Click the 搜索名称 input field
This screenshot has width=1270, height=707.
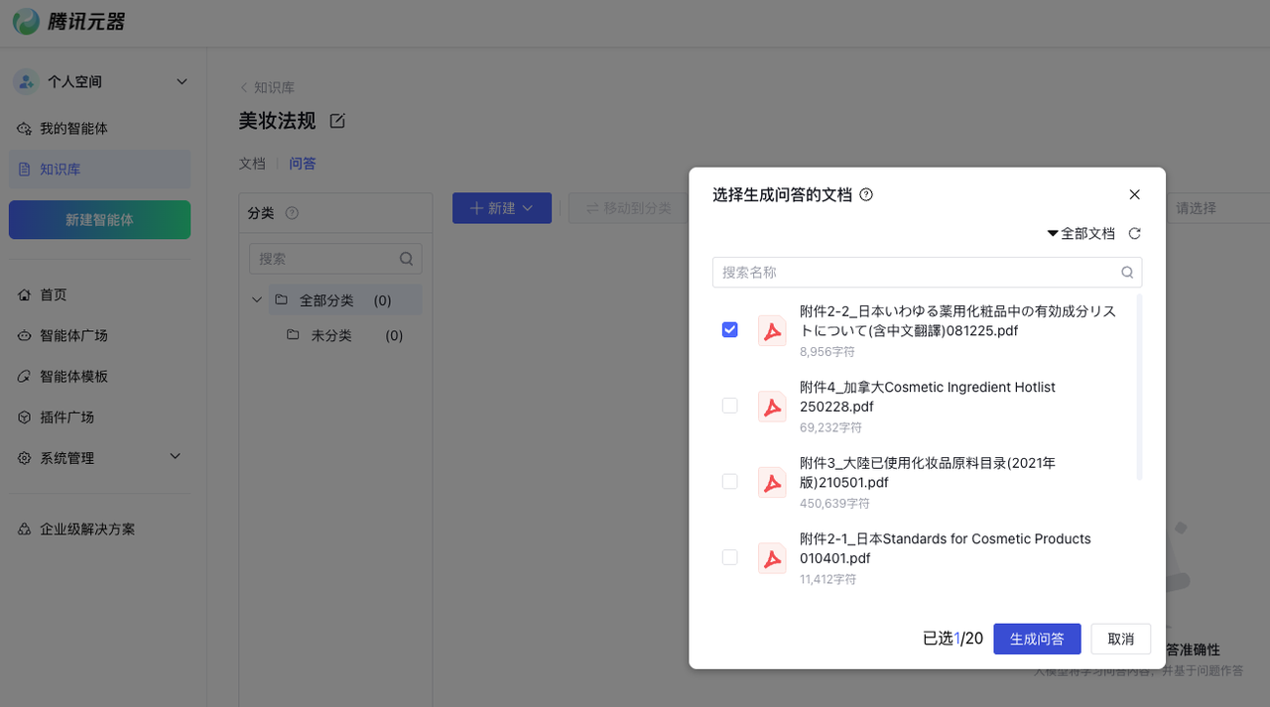pos(913,273)
